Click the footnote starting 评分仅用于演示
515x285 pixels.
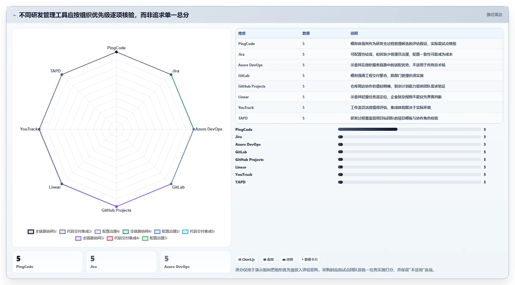click(x=335, y=270)
